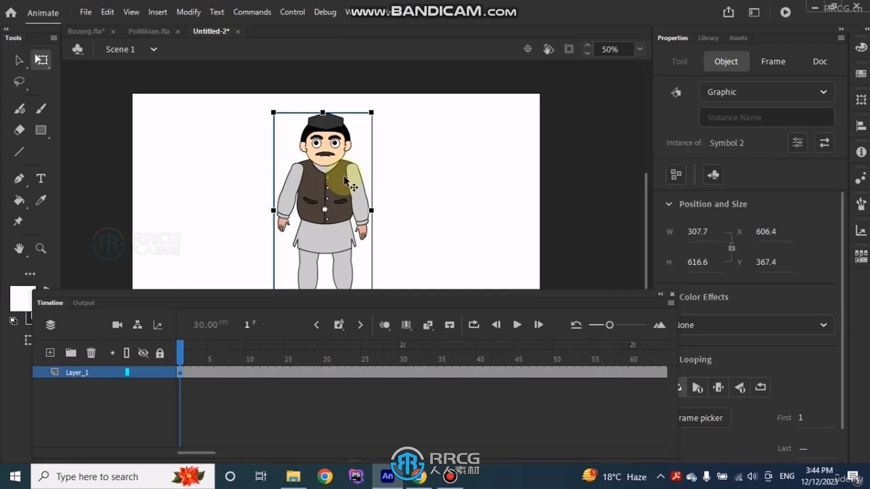Viewport: 870px width, 489px height.
Task: Select the Hand tool
Action: (x=20, y=249)
